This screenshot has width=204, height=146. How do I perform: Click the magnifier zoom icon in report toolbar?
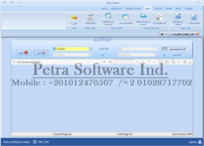(x=105, y=62)
